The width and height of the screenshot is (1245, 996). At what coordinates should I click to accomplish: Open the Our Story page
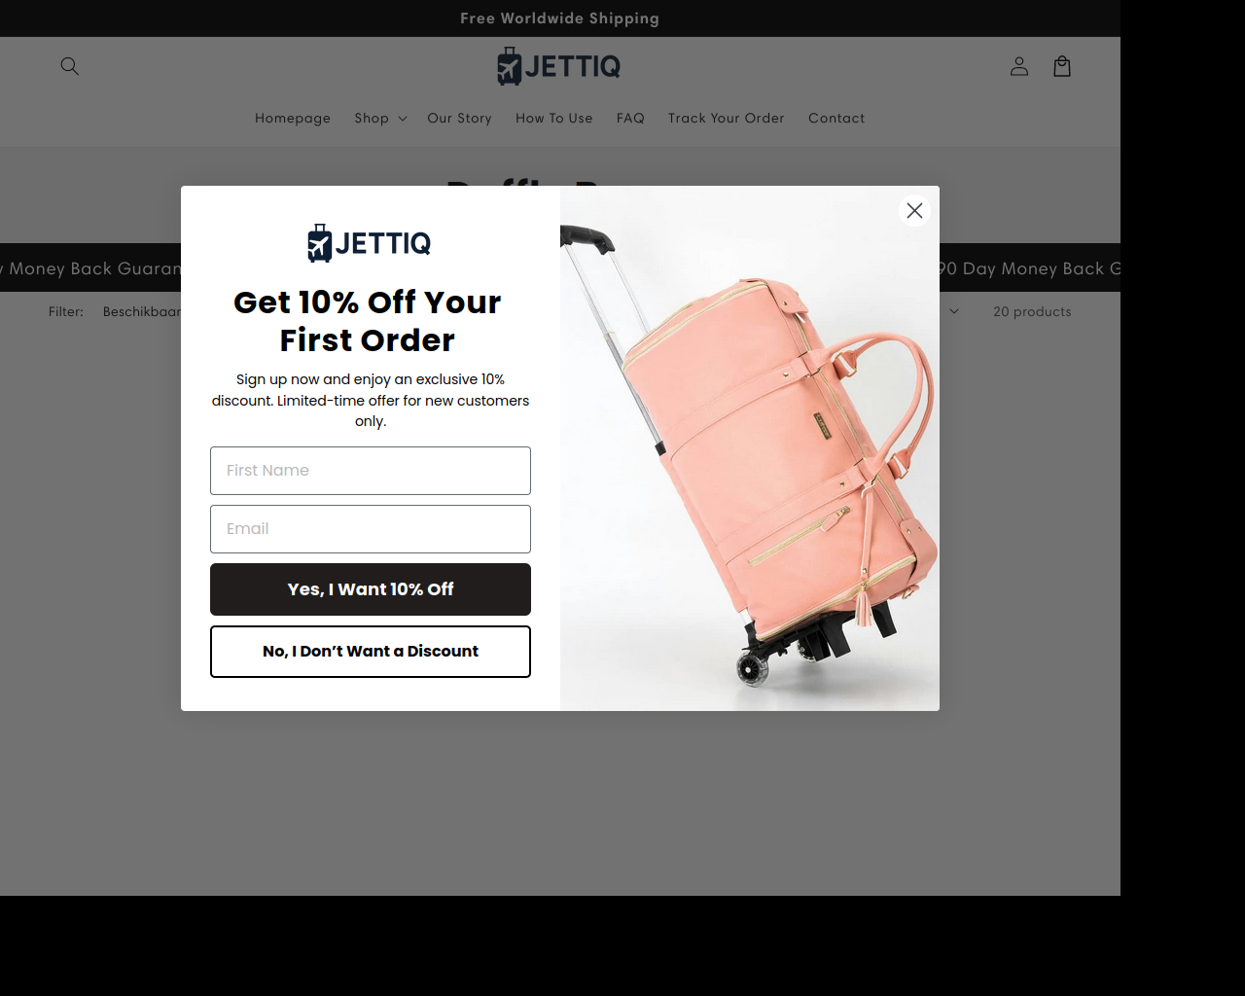click(460, 118)
